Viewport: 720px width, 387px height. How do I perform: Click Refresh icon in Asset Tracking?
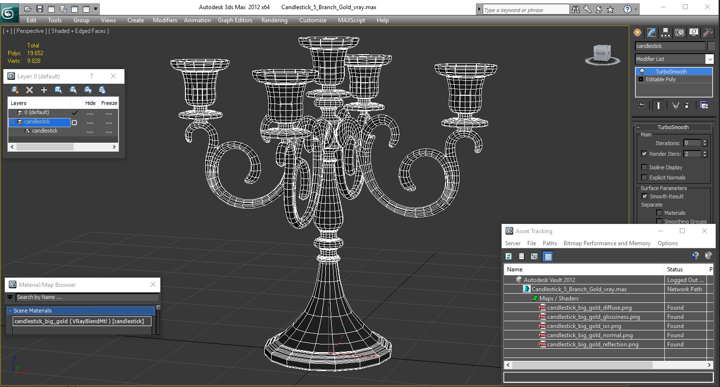(x=508, y=256)
